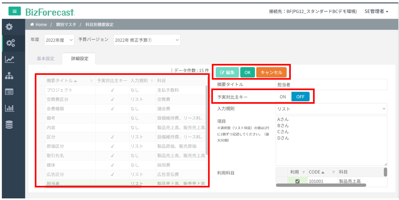The image size is (399, 200).
Task: Select OFF on 予実対比主キー toggle
Action: 300,97
